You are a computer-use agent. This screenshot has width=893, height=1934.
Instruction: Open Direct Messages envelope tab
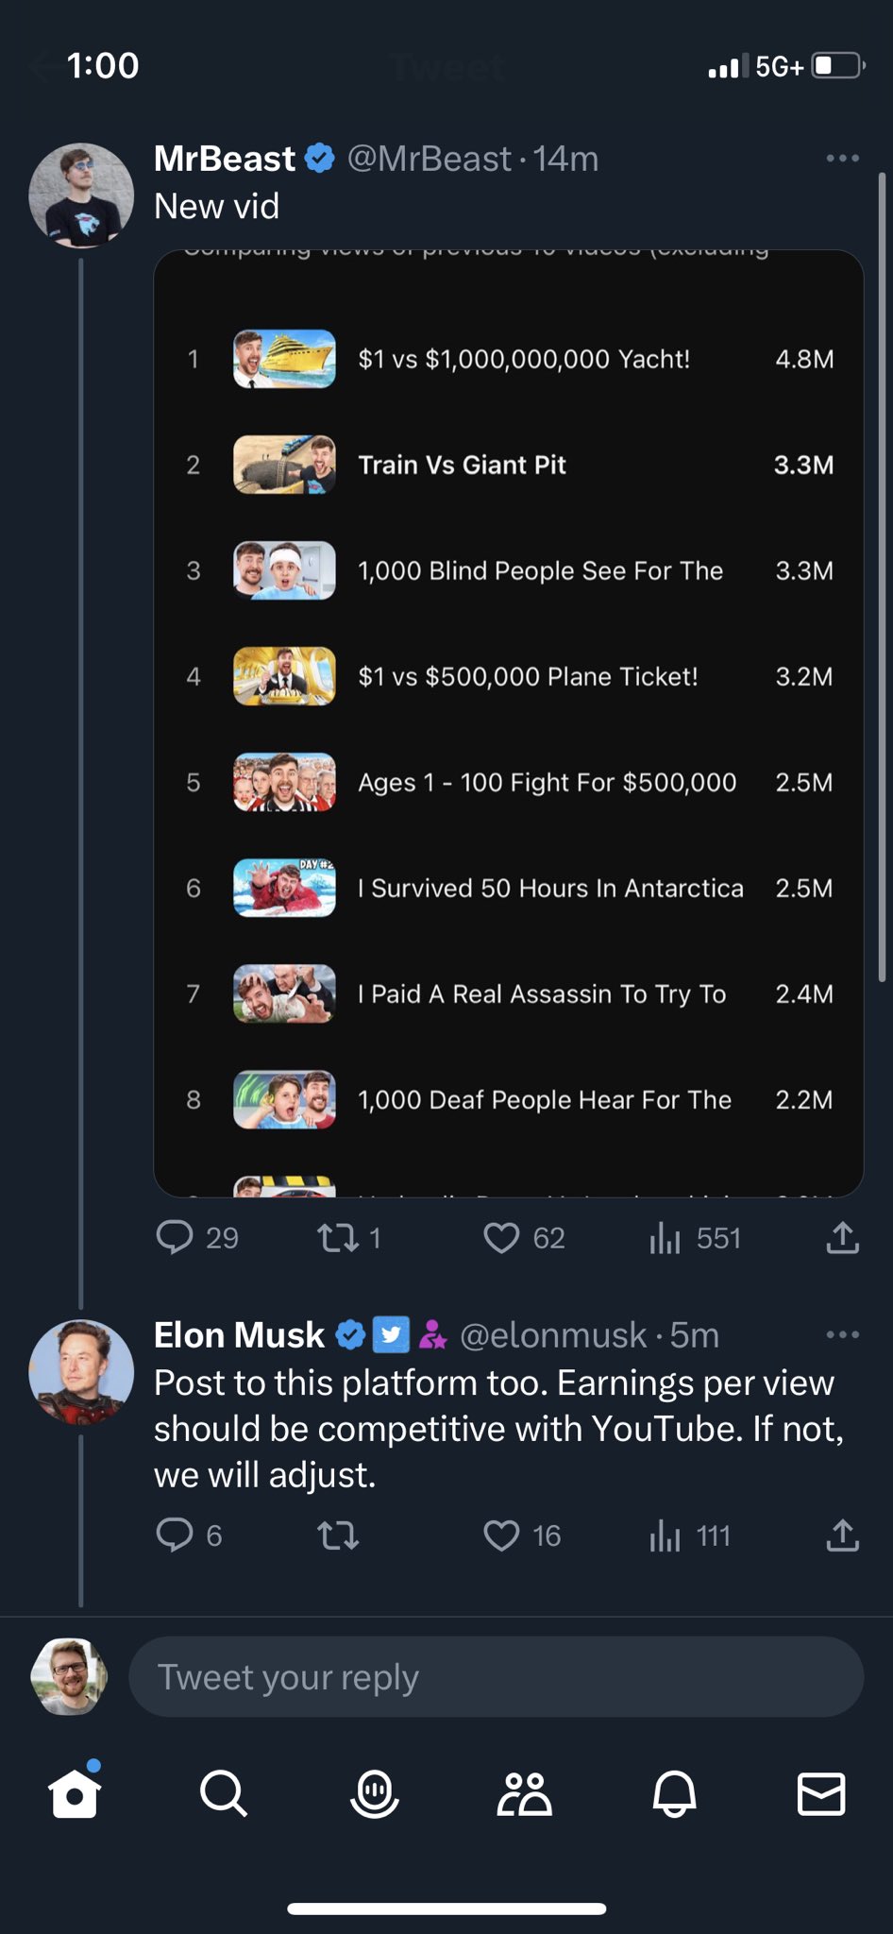pyautogui.click(x=821, y=1793)
